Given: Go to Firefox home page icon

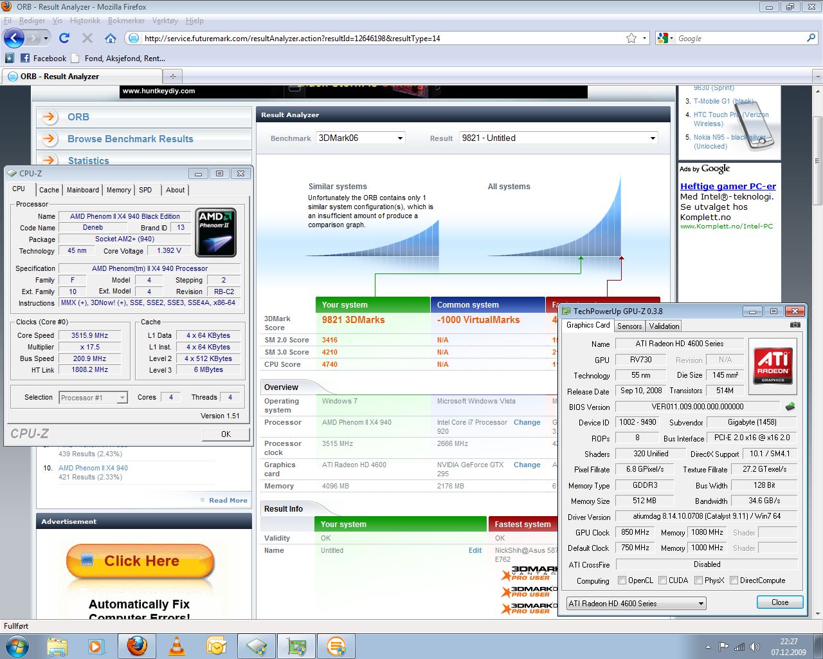Looking at the screenshot, I should 111,38.
